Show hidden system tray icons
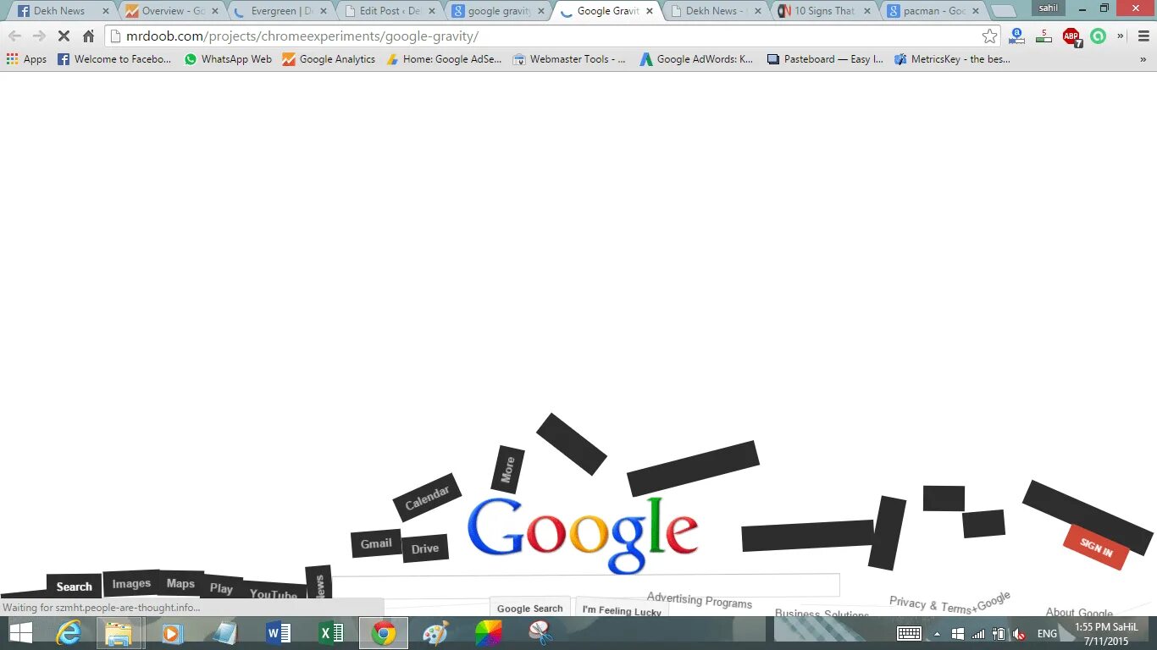1157x650 pixels. point(937,633)
